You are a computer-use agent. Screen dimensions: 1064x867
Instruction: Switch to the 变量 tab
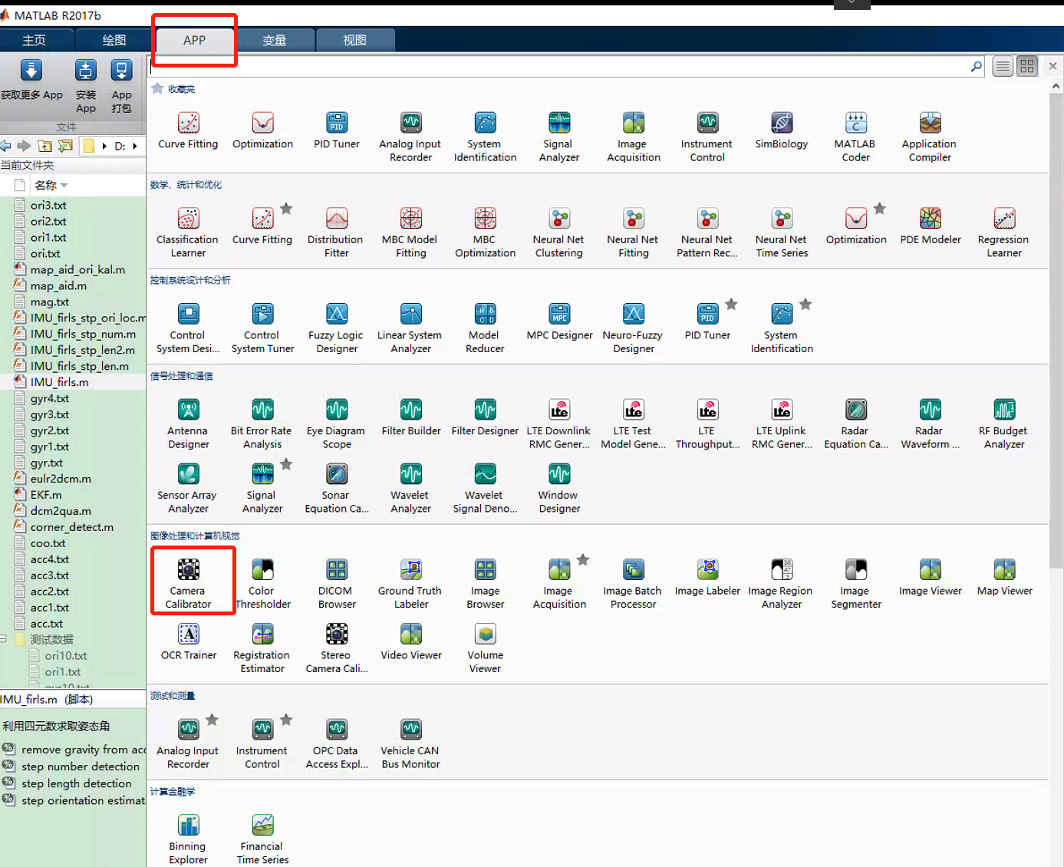tap(275, 40)
